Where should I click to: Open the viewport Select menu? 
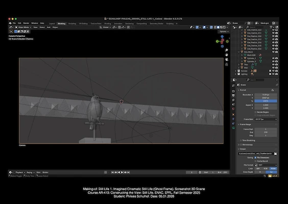[42, 27]
